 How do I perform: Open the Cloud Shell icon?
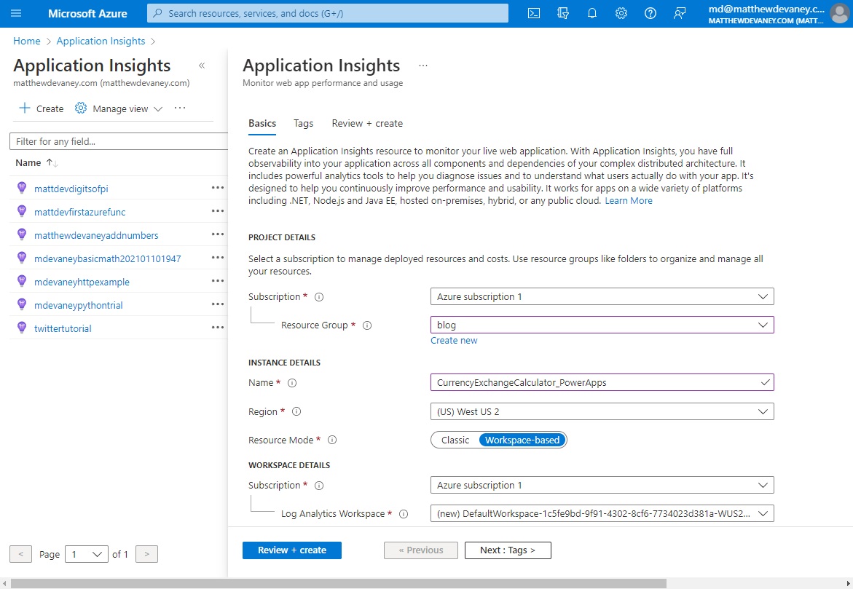[x=533, y=13]
